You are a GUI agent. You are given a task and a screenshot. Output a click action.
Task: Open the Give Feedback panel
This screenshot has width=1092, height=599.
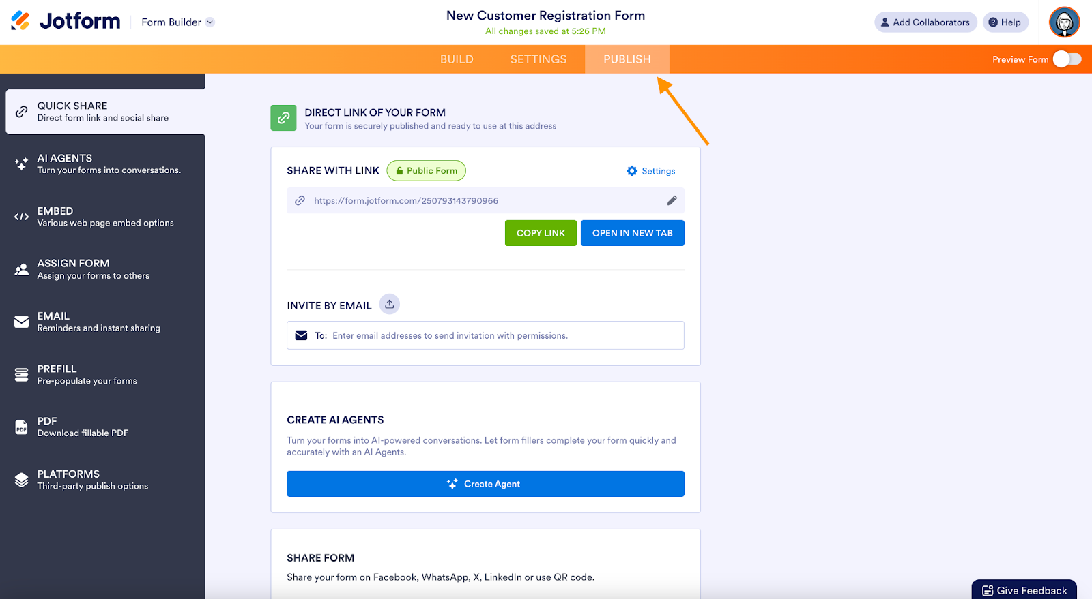tap(1024, 590)
